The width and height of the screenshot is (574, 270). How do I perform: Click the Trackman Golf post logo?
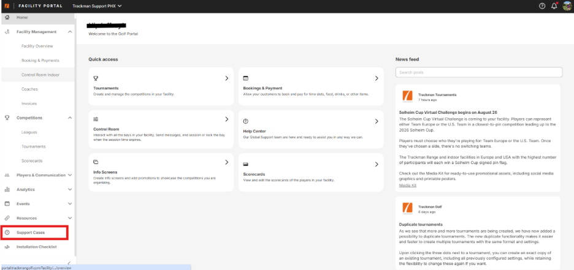click(407, 208)
